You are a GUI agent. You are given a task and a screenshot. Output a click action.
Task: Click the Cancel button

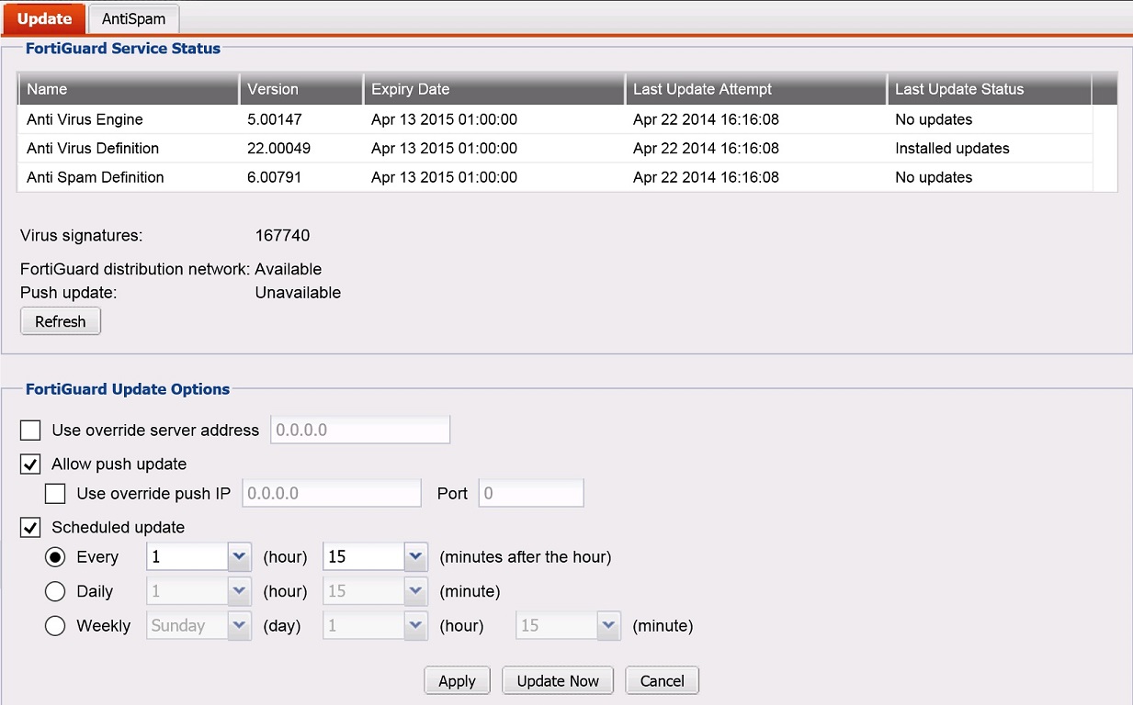(x=663, y=680)
